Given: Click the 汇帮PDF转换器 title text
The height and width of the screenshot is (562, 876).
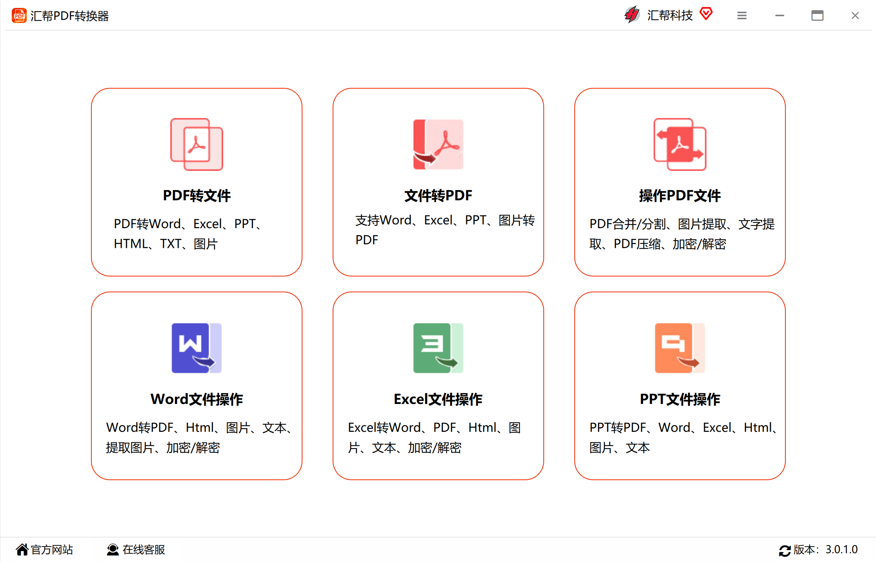Looking at the screenshot, I should coord(70,16).
